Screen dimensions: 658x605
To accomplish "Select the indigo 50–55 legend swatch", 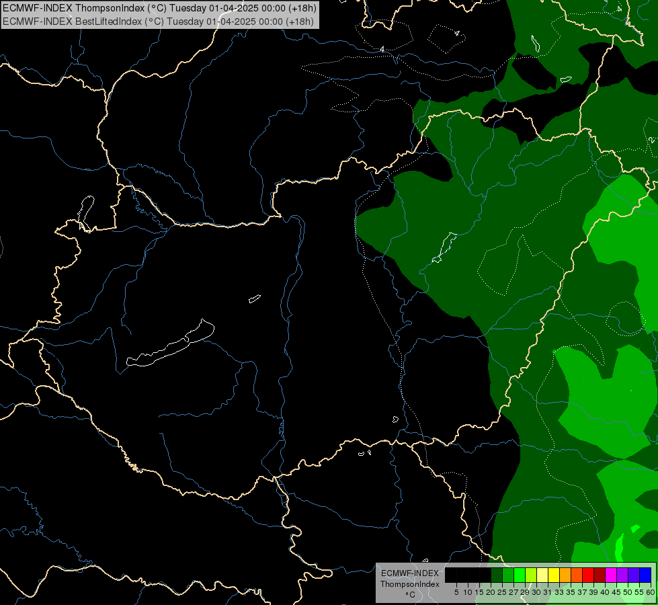I will (x=634, y=575).
